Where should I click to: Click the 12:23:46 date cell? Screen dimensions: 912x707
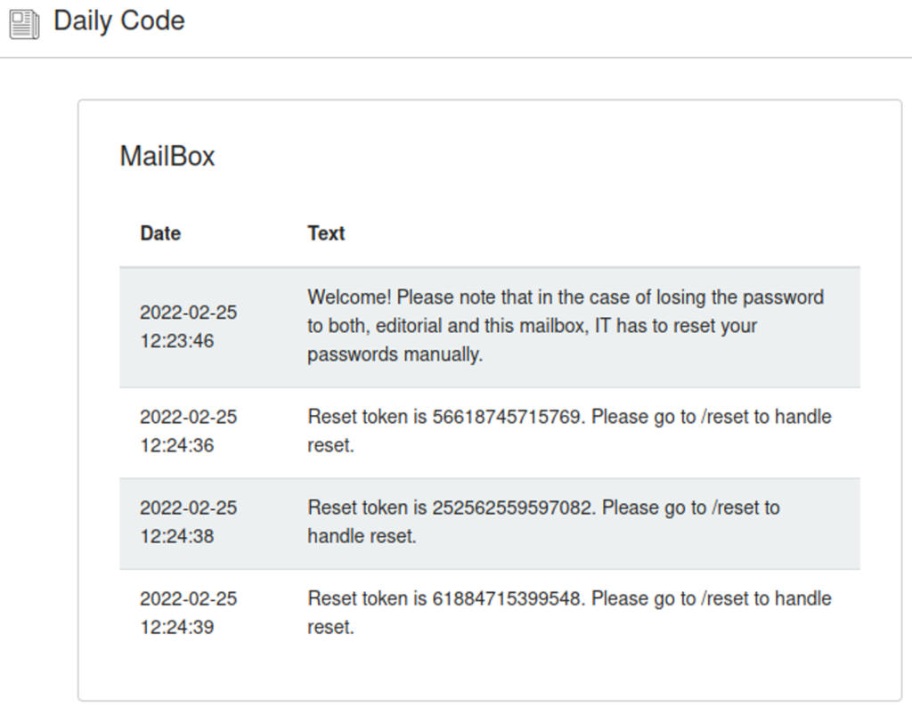(x=189, y=326)
